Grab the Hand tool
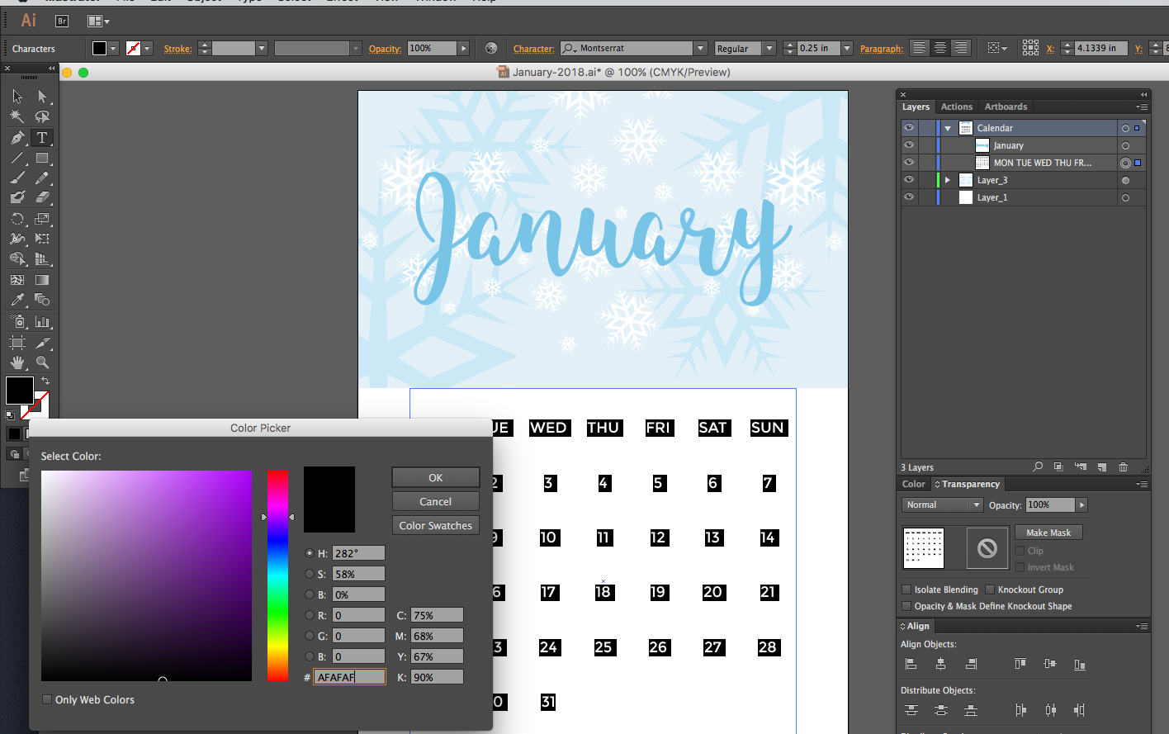1169x734 pixels. click(17, 361)
